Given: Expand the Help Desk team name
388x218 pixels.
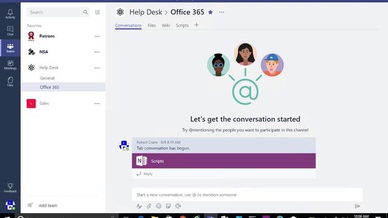Looking at the screenshot, I should [x=48, y=67].
